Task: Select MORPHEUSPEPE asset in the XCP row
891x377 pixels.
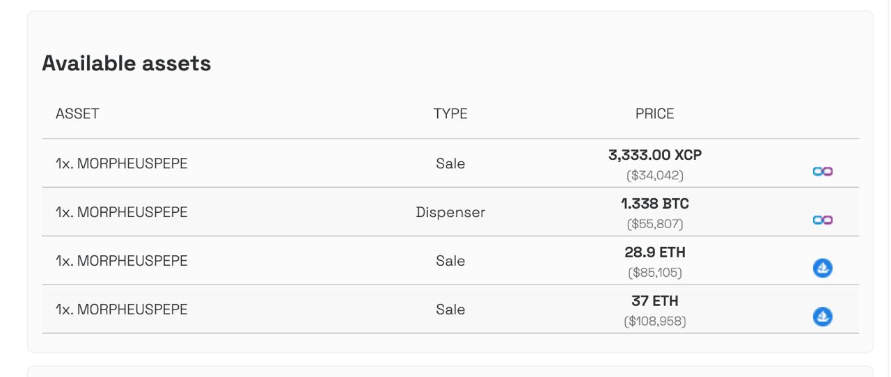Action: click(x=122, y=163)
